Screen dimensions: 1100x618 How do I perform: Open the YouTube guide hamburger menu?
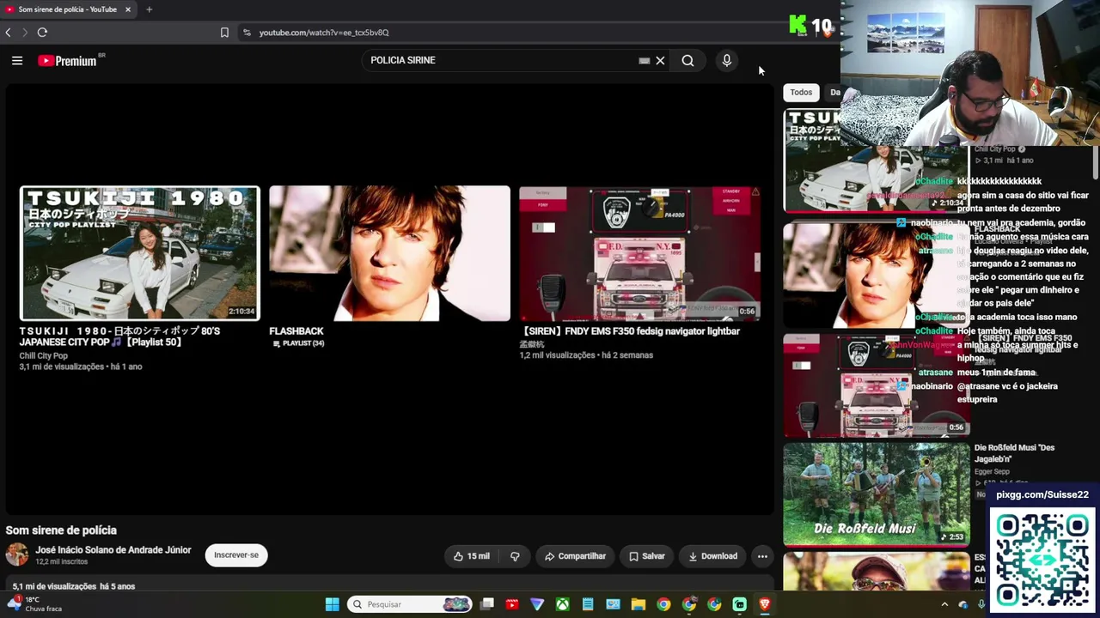17,60
